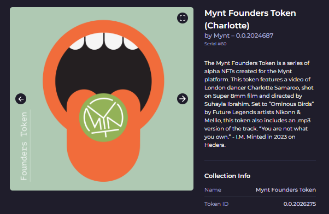This screenshot has width=329, height=214.
Task: Open the creator link 'by Mynt – 0.0.2024687'
Action: pos(239,35)
